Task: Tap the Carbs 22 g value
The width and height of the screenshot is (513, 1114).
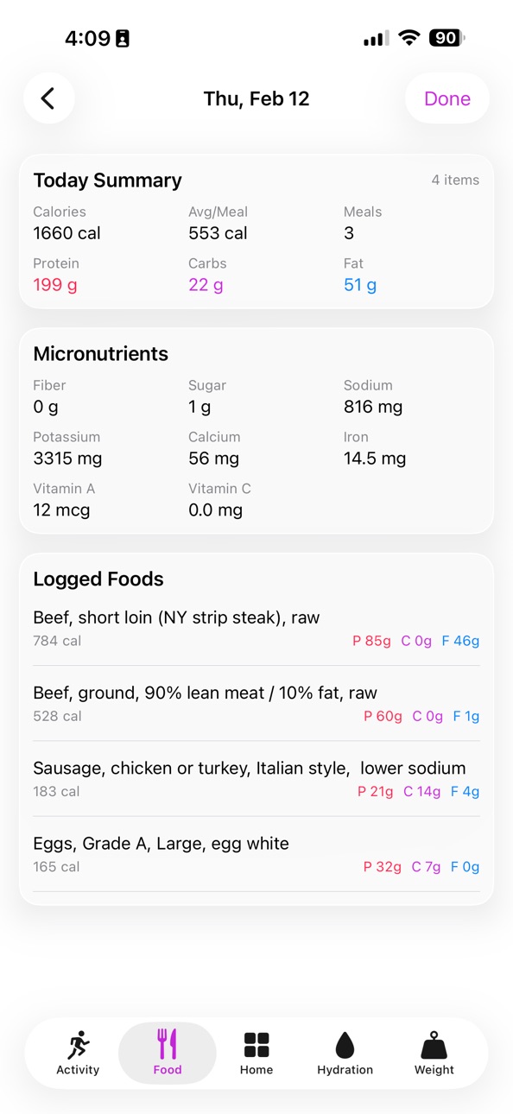Action: 206,285
